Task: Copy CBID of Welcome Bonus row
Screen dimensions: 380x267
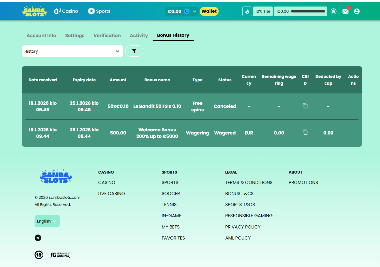Action: [x=305, y=132]
